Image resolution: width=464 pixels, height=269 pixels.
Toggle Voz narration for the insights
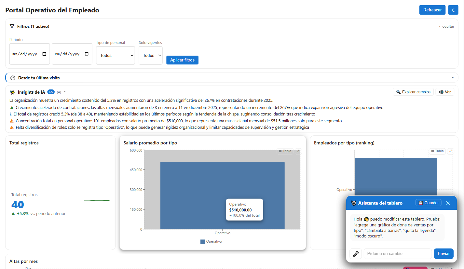(x=445, y=92)
